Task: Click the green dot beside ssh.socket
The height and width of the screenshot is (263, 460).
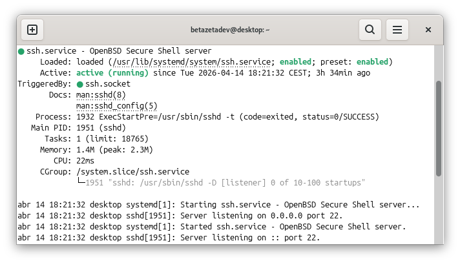Action: (79, 84)
